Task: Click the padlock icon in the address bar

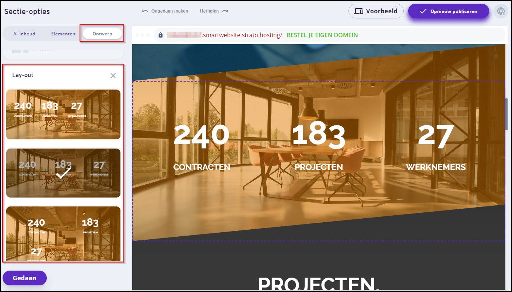Action: click(x=160, y=35)
